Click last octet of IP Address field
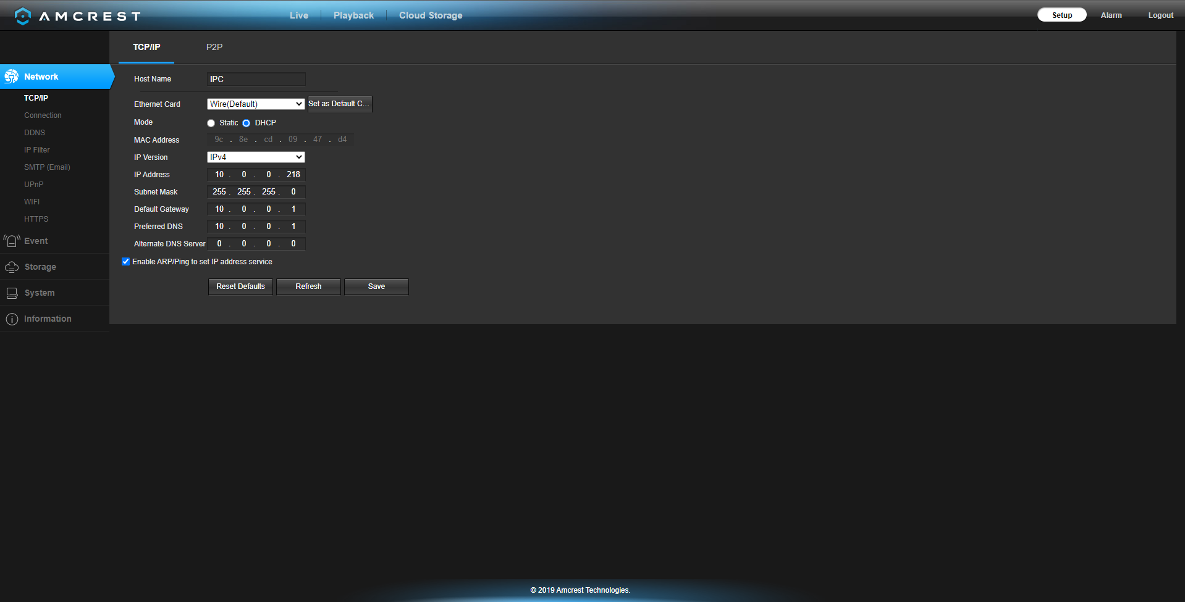The image size is (1185, 602). pos(293,175)
